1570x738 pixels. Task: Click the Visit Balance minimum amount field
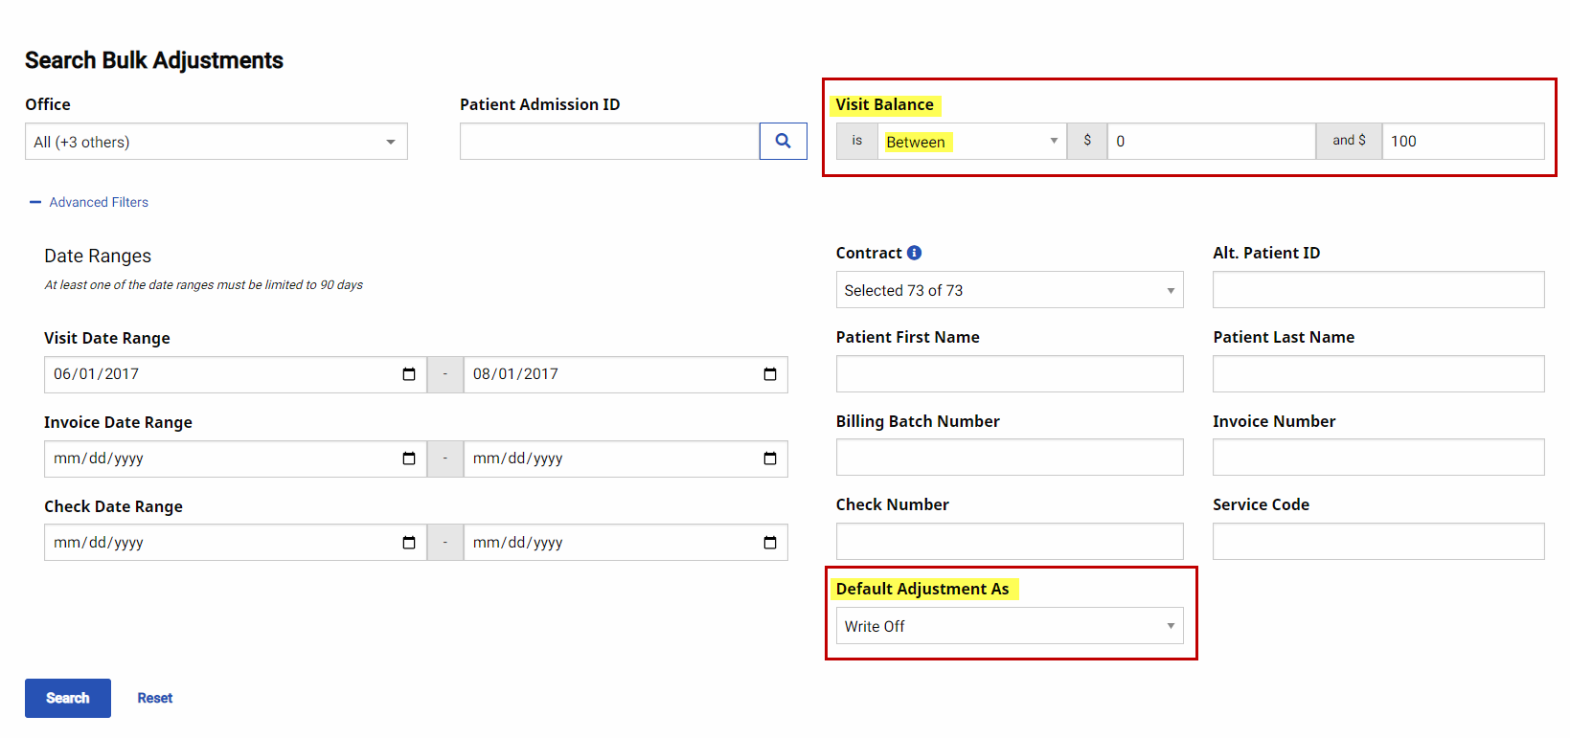[1211, 142]
